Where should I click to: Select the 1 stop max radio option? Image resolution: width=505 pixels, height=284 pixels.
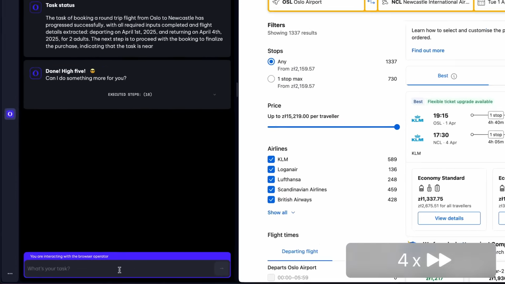[271, 79]
